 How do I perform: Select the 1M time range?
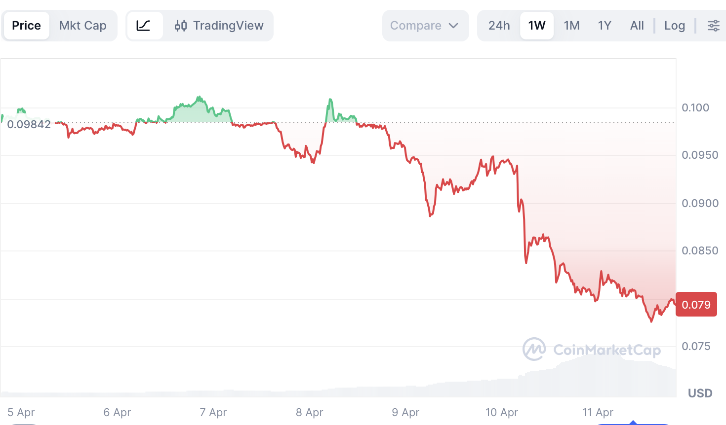571,26
